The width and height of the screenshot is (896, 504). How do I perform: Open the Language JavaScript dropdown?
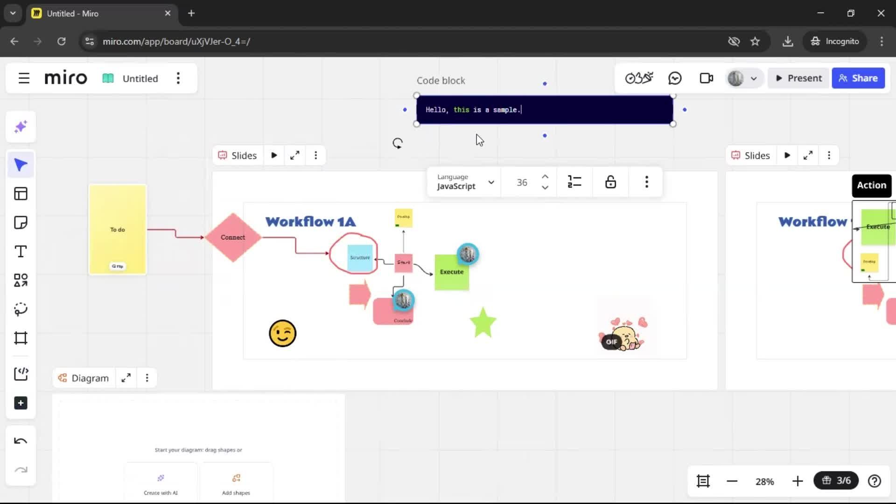465,182
